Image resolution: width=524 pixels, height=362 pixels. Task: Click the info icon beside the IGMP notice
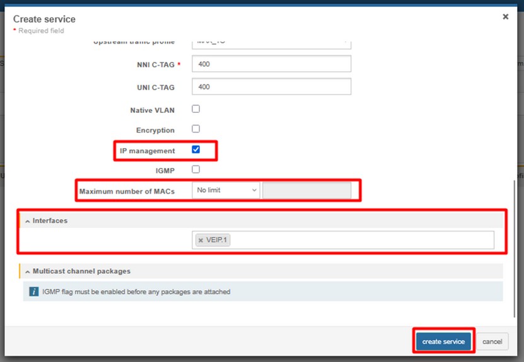click(34, 292)
